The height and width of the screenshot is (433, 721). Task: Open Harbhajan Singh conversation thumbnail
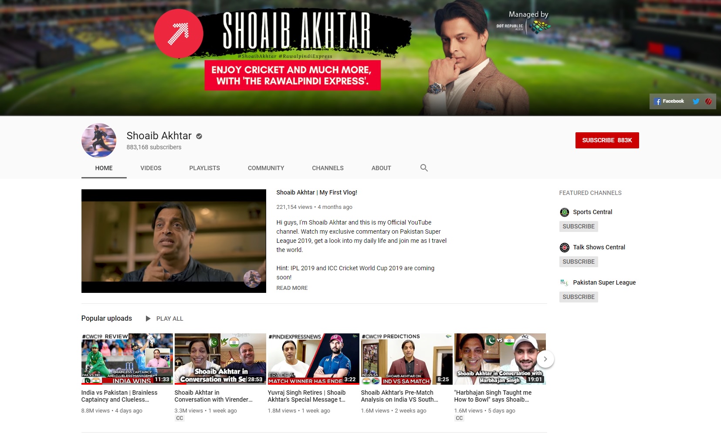click(500, 359)
